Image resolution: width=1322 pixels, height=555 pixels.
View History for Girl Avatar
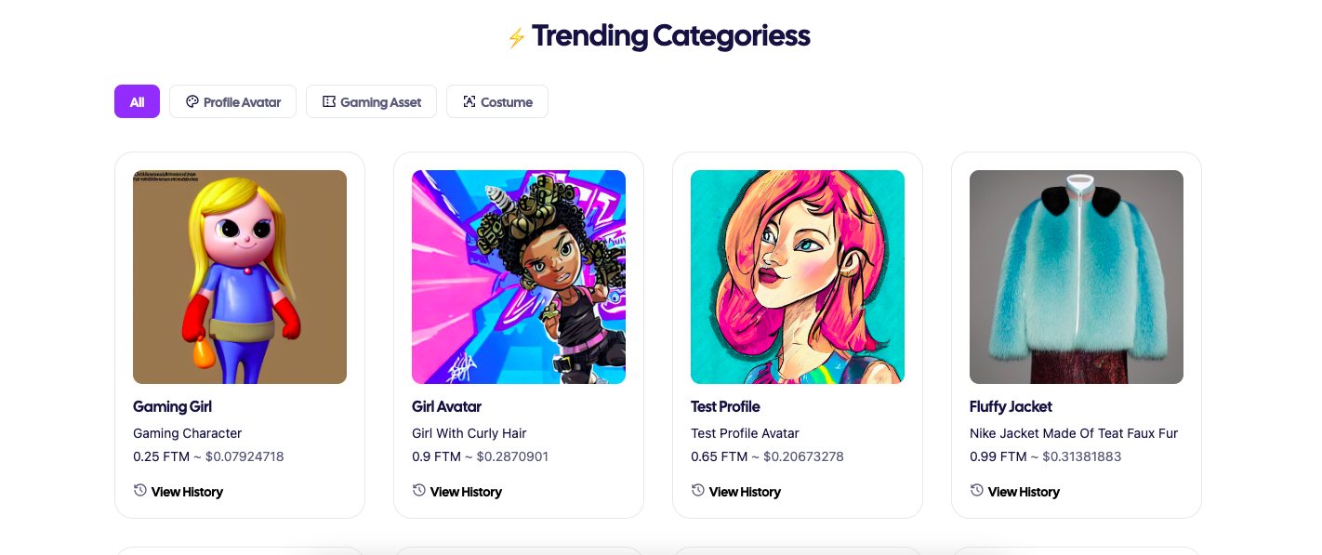coord(457,491)
